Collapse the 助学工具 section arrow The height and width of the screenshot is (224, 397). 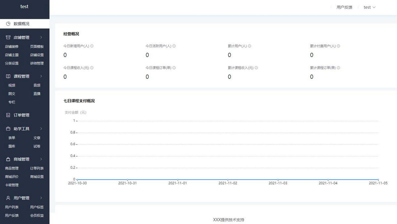click(x=41, y=129)
